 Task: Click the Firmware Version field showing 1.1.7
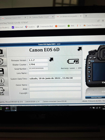point(38,60)
